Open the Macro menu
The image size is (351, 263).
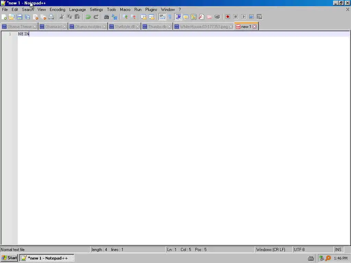tap(125, 9)
